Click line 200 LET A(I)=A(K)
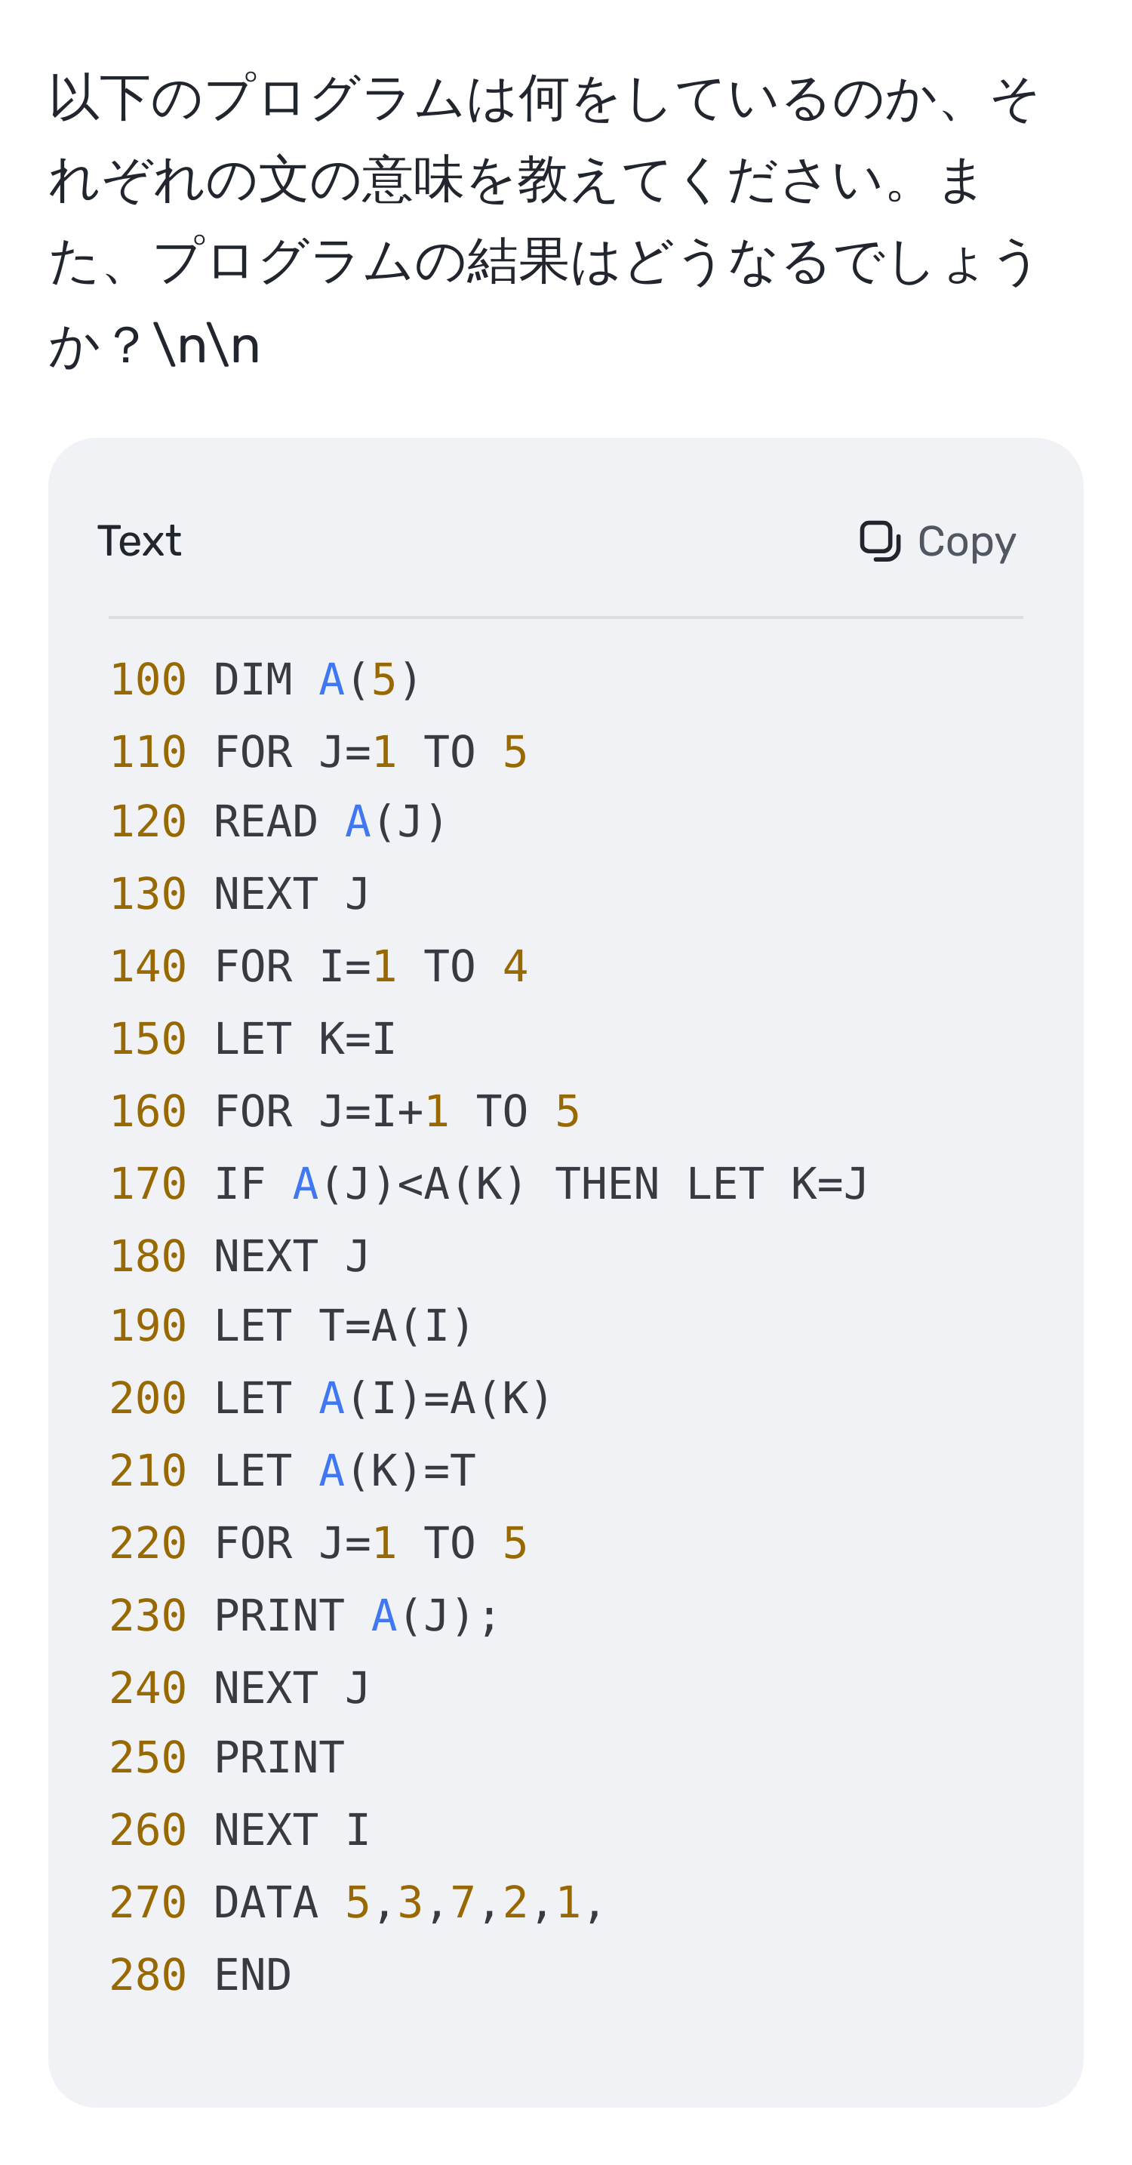The height and width of the screenshot is (2165, 1132). click(x=331, y=1399)
